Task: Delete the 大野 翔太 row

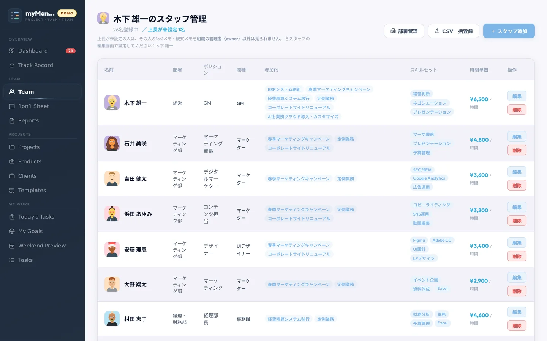Action: 517,291
